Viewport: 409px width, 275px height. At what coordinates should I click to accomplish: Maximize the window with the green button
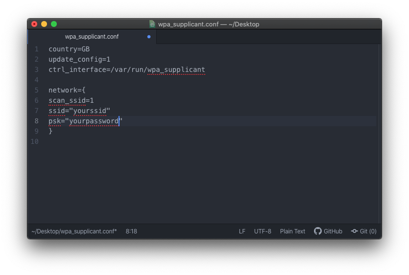click(54, 24)
